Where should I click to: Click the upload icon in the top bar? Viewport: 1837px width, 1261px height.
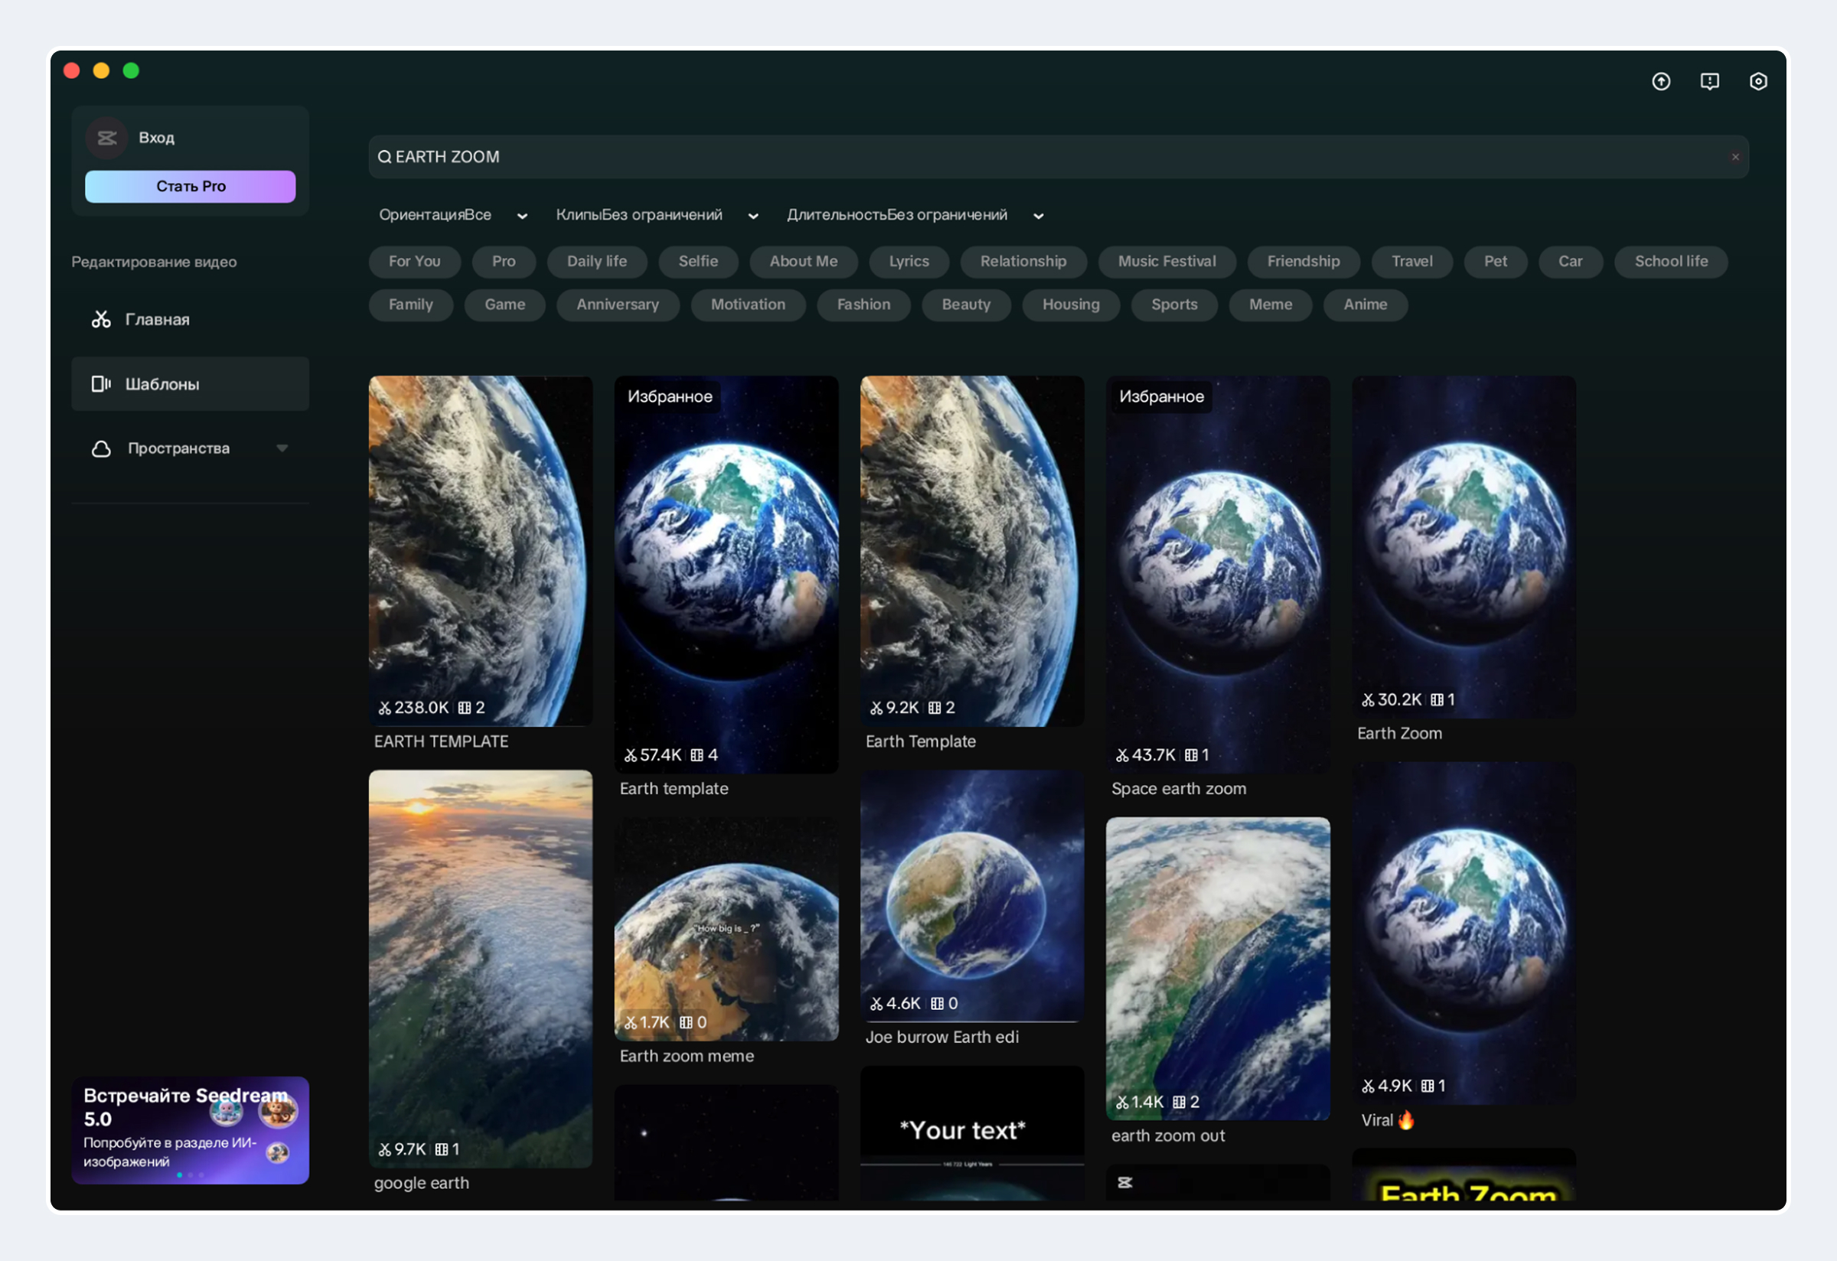pyautogui.click(x=1661, y=81)
